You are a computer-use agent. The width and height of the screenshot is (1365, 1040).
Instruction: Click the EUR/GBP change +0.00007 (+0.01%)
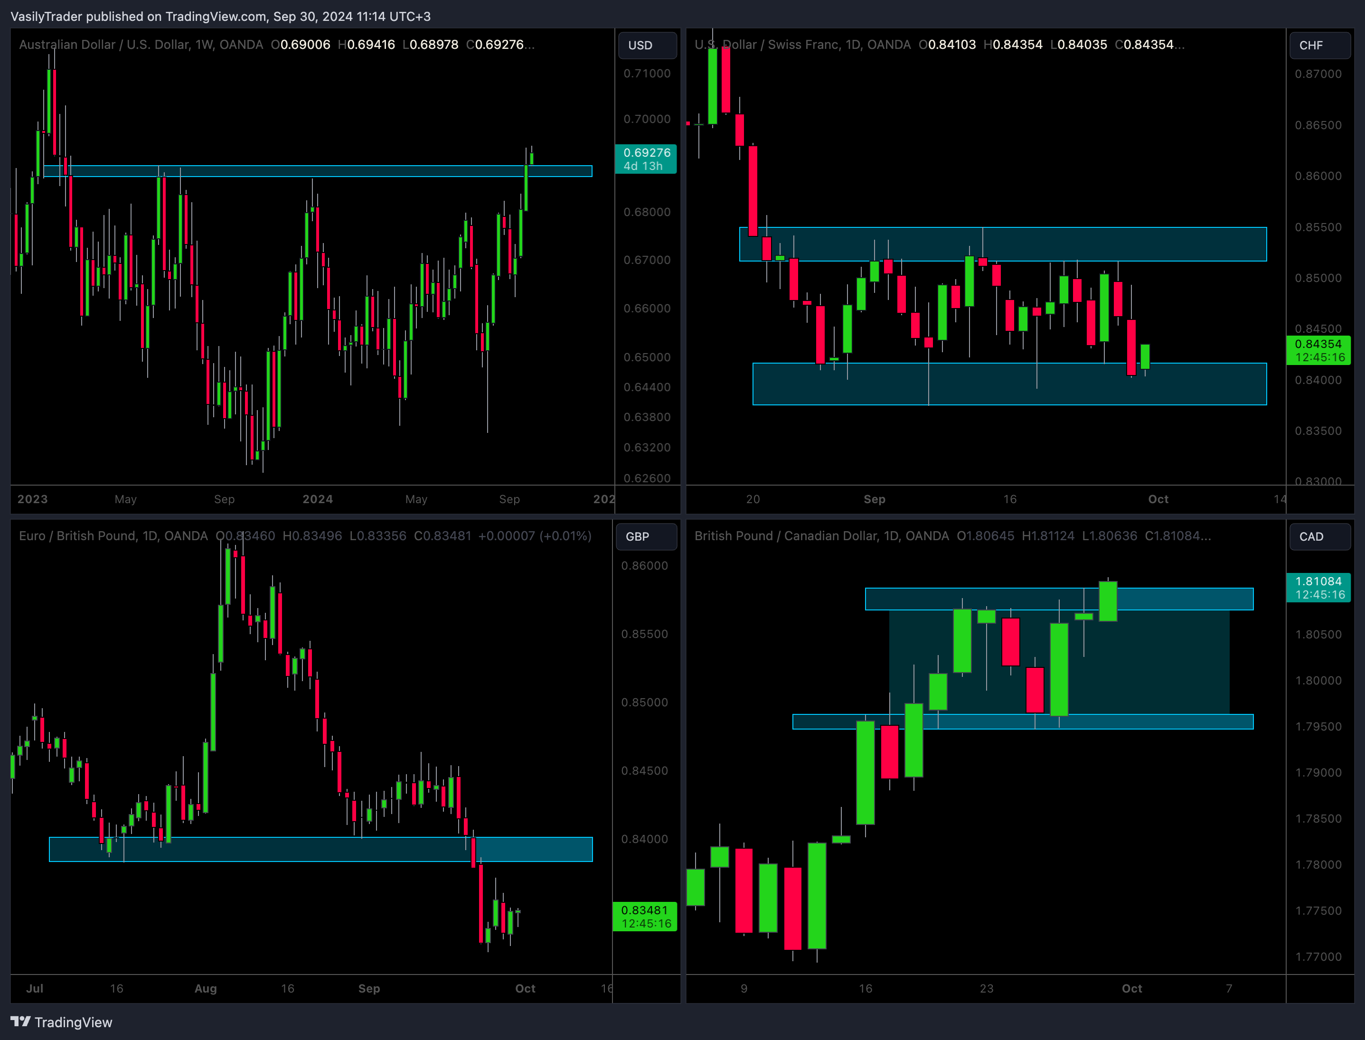[535, 535]
